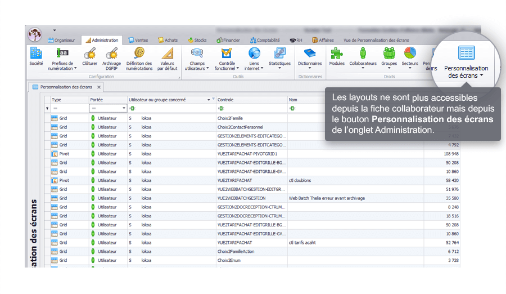Click the Valeurs par défaut icon
The height and width of the screenshot is (294, 506).
tap(167, 56)
